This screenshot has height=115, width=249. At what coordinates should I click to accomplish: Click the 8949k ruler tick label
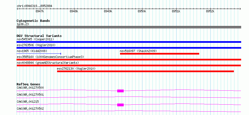click(x=108, y=11)
